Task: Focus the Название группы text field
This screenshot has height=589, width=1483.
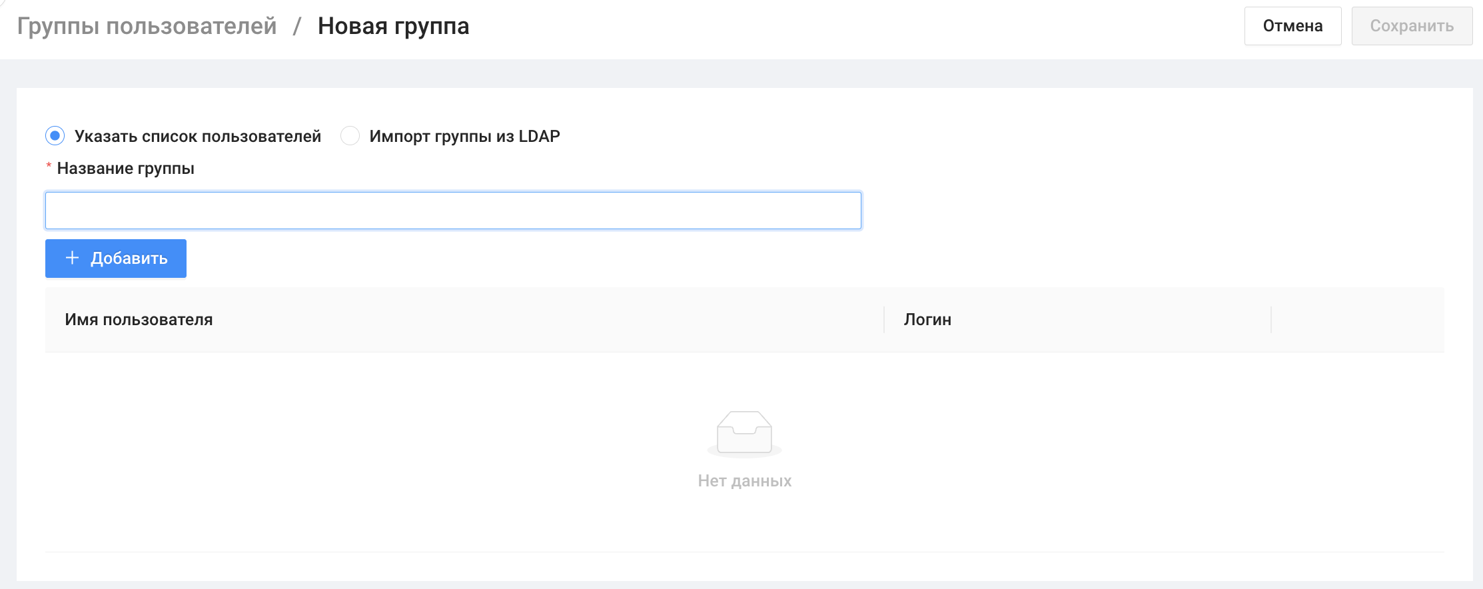Action: (453, 211)
